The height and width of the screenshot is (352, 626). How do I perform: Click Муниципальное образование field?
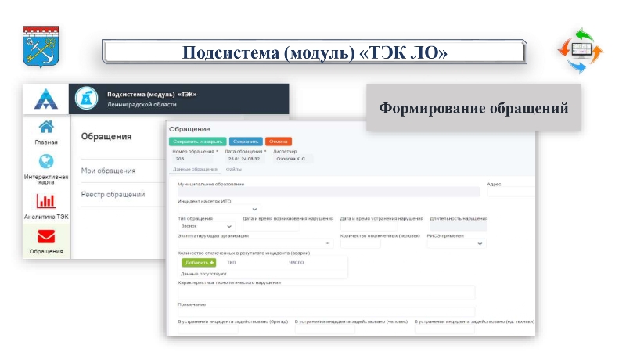tap(329, 192)
